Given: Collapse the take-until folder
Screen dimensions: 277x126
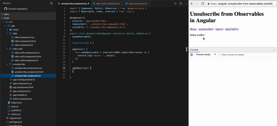Looking at the screenshot, I should (7, 49).
